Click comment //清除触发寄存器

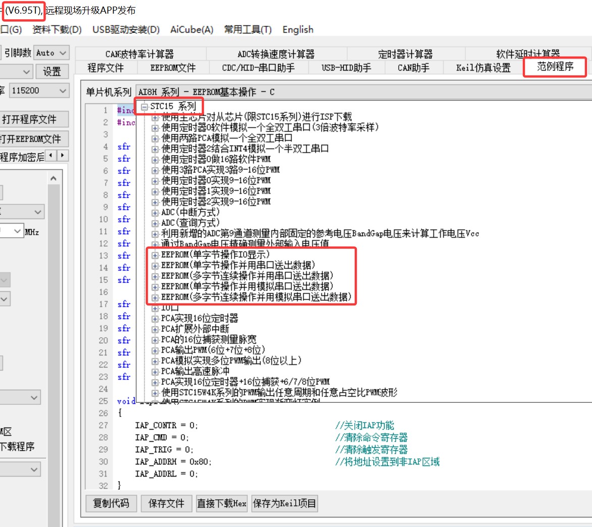(371, 450)
